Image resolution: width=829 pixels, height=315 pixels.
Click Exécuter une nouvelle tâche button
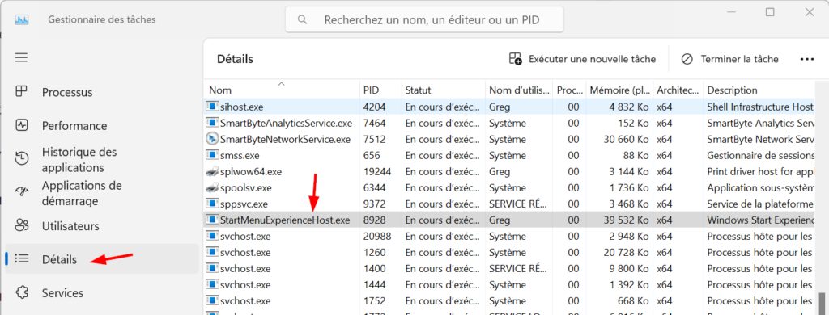pos(582,59)
